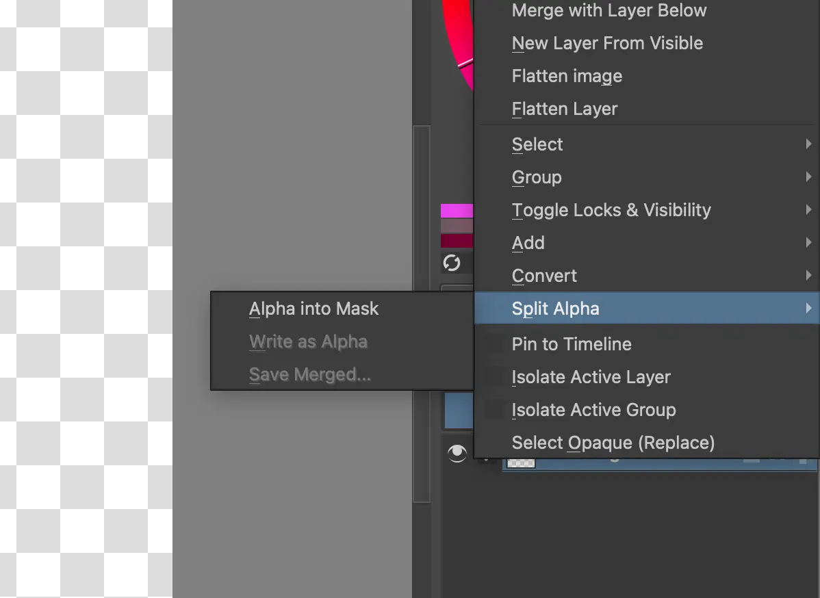Choose Flatten Layer option
The image size is (820, 598).
point(646,109)
